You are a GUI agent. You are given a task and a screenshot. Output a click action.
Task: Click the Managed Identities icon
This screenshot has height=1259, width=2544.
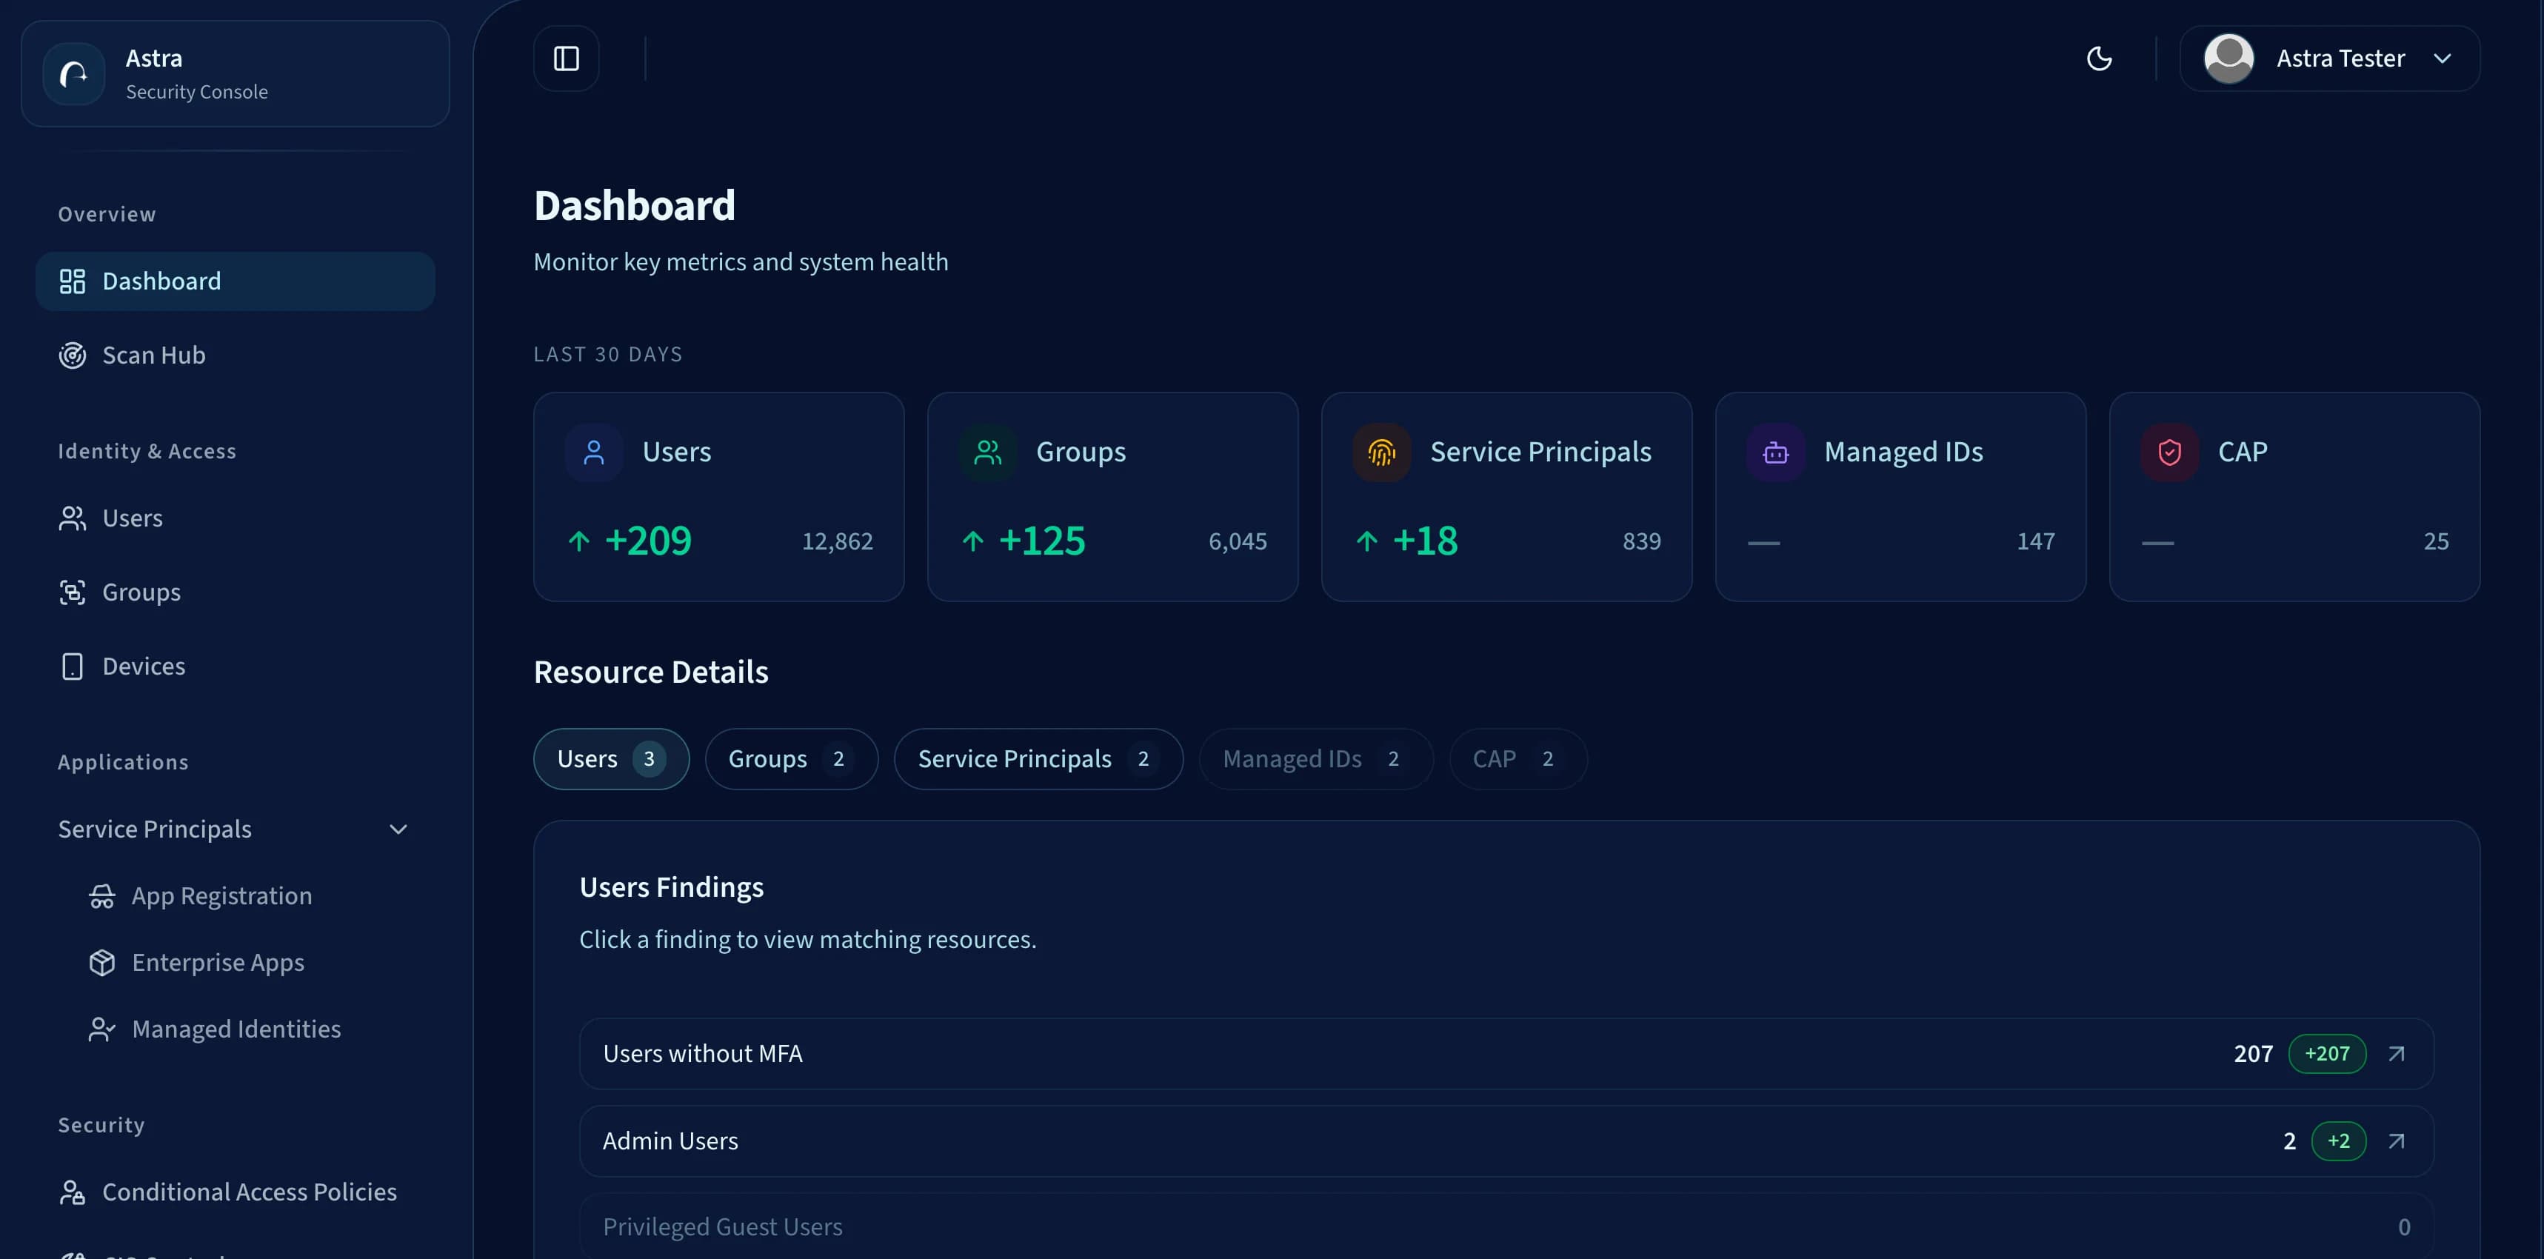(103, 1028)
